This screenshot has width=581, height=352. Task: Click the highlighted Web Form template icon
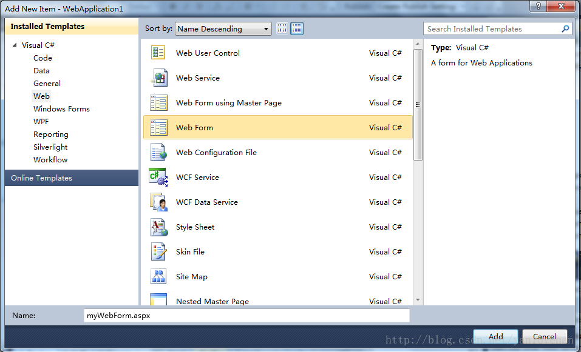pos(158,128)
